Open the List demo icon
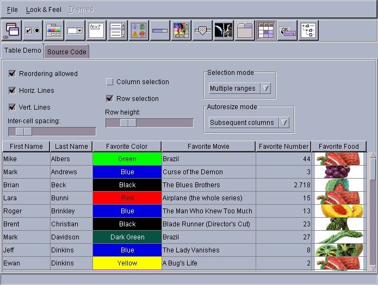Image resolution: width=378 pixels, height=285 pixels. pyautogui.click(x=117, y=30)
